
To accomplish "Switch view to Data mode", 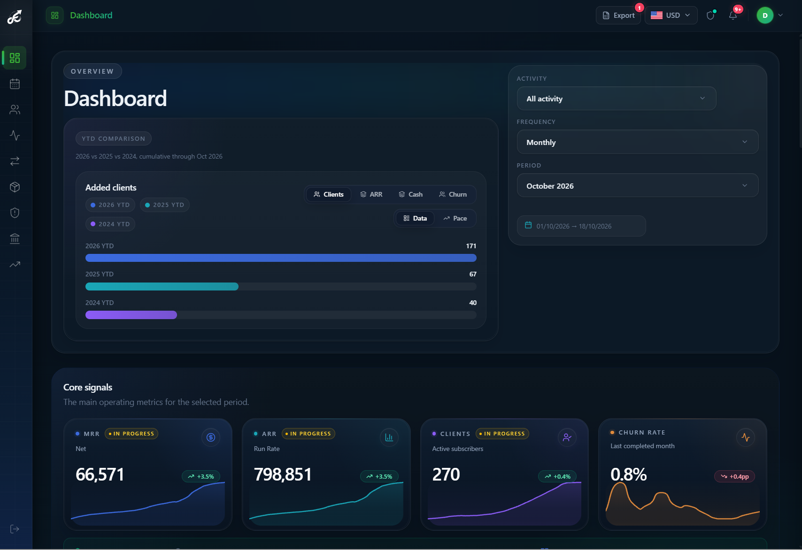I will click(x=415, y=218).
